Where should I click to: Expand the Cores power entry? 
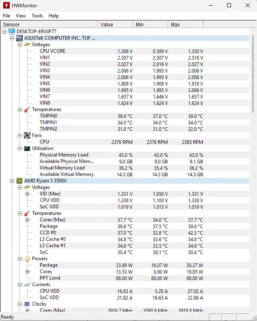pyautogui.click(x=27, y=272)
